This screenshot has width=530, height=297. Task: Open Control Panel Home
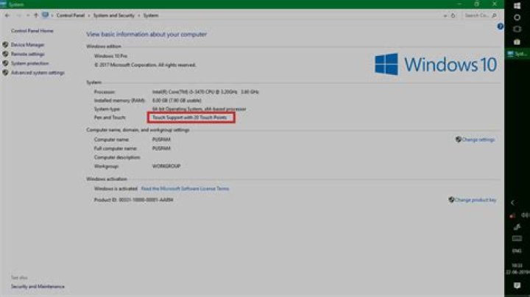(32, 31)
